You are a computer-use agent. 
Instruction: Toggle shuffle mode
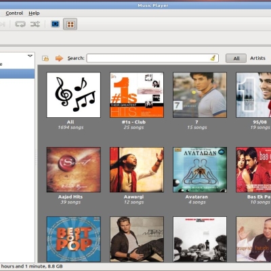(x=35, y=24)
